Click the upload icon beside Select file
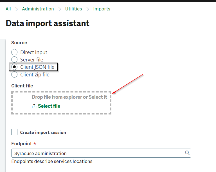The width and height of the screenshot is (216, 172). coord(34,106)
